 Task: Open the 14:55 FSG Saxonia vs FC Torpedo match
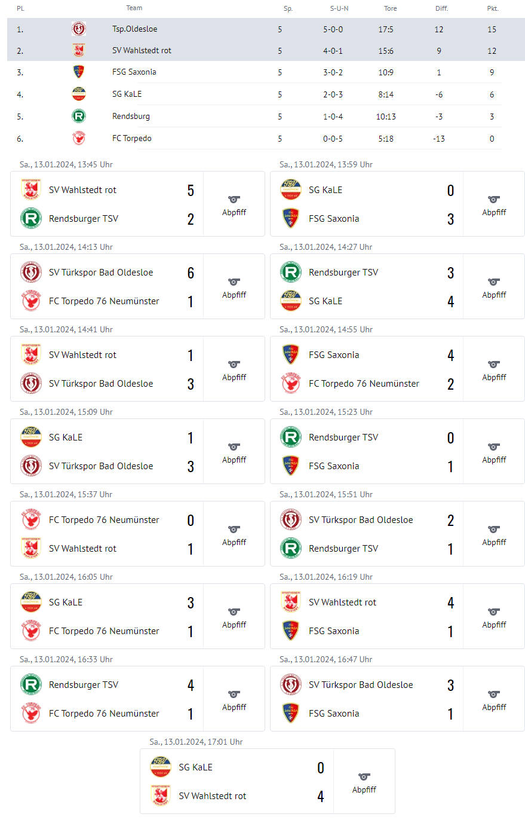[x=397, y=369]
